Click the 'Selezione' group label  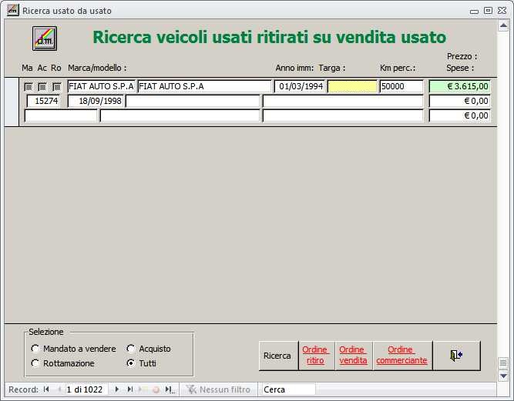(46, 332)
